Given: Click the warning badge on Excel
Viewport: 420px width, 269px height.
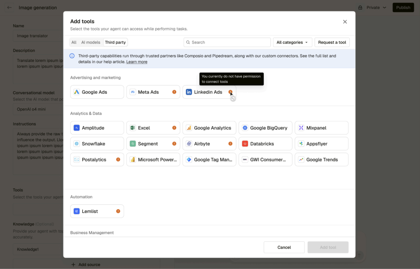Looking at the screenshot, I should click(174, 128).
